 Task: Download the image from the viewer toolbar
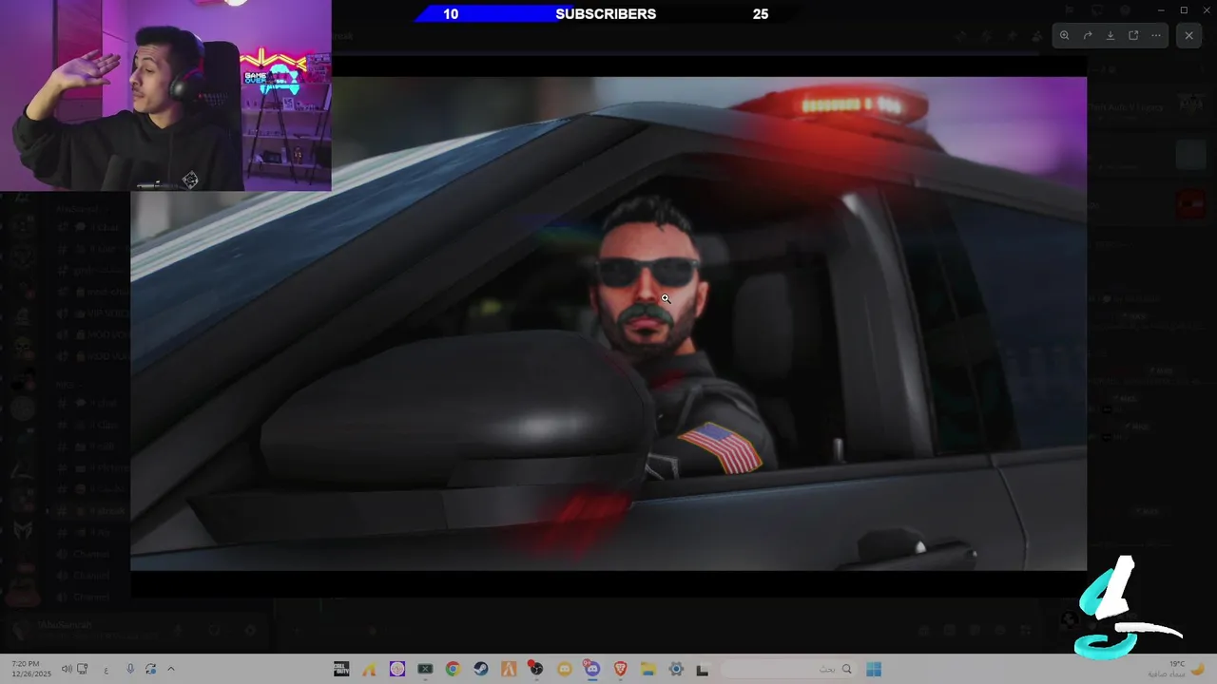click(x=1111, y=35)
